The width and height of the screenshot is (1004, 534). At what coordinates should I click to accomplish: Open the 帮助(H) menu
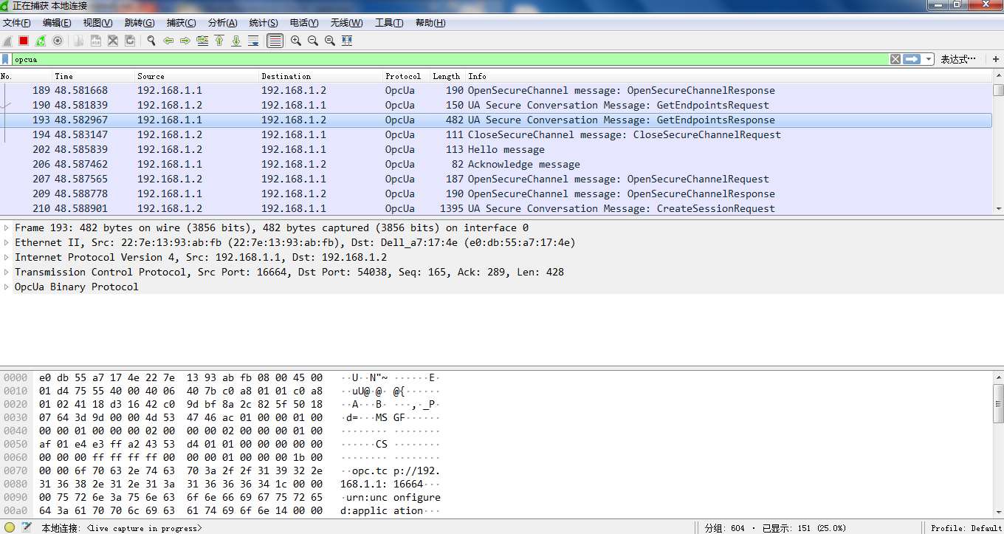tap(430, 23)
